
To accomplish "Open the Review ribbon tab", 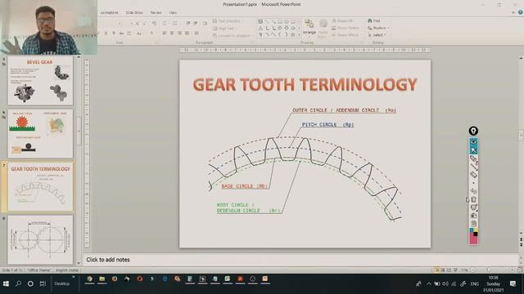I will pyautogui.click(x=156, y=13).
